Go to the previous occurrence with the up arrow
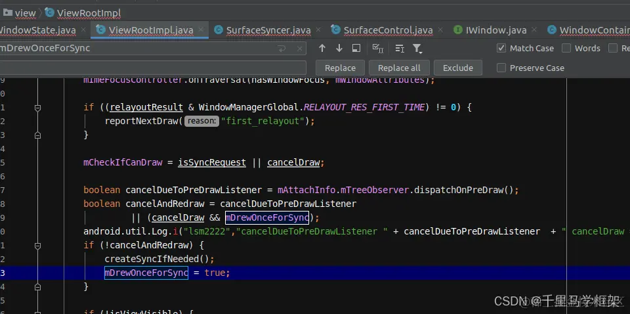This screenshot has width=630, height=314. [x=322, y=48]
